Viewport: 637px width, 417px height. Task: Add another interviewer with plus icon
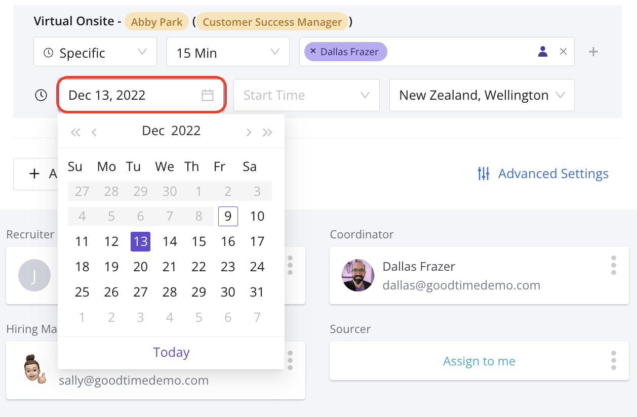tap(593, 52)
